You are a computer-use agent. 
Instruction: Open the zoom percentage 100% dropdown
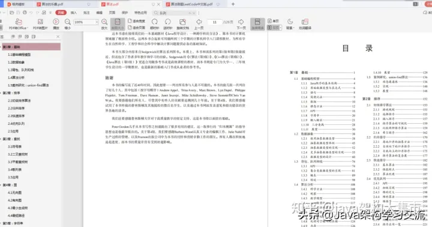click(97, 22)
